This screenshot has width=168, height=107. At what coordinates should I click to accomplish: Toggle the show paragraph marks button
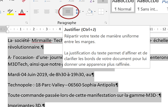click(x=102, y=1)
